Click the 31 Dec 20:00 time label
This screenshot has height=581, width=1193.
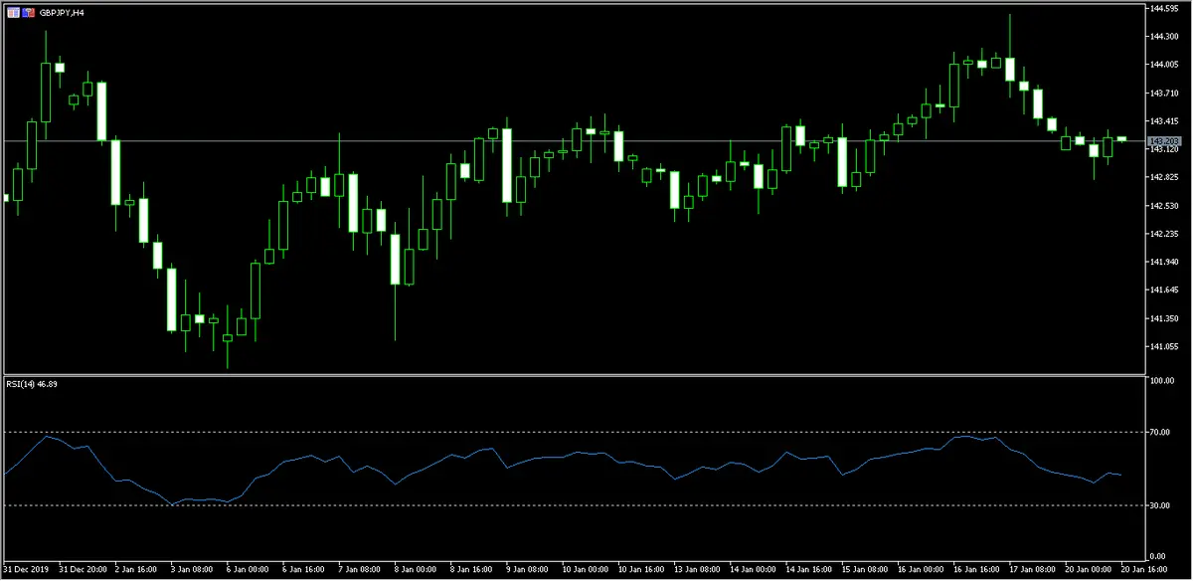point(85,572)
